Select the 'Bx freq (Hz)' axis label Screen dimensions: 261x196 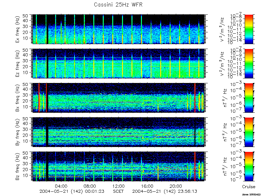click(x=18, y=98)
